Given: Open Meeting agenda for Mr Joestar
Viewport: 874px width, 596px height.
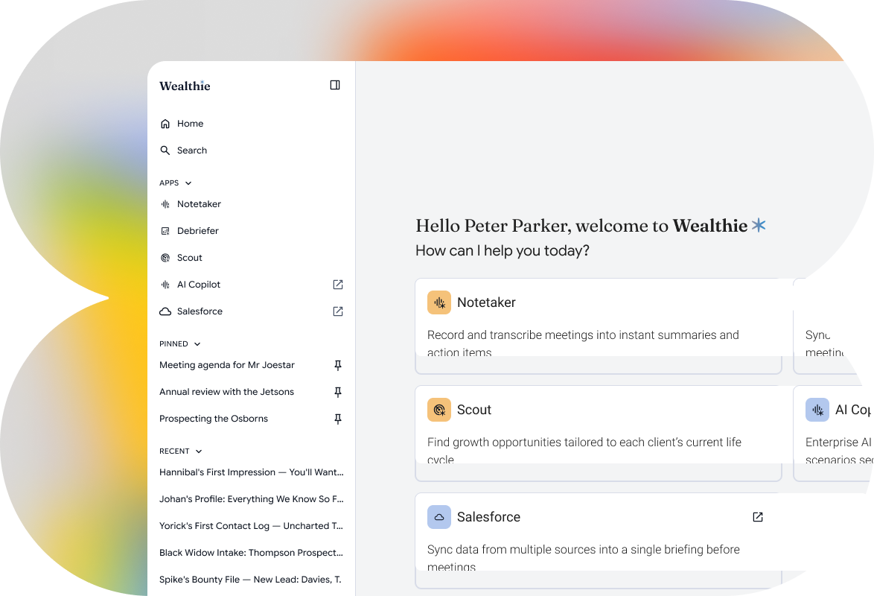Looking at the screenshot, I should (227, 365).
